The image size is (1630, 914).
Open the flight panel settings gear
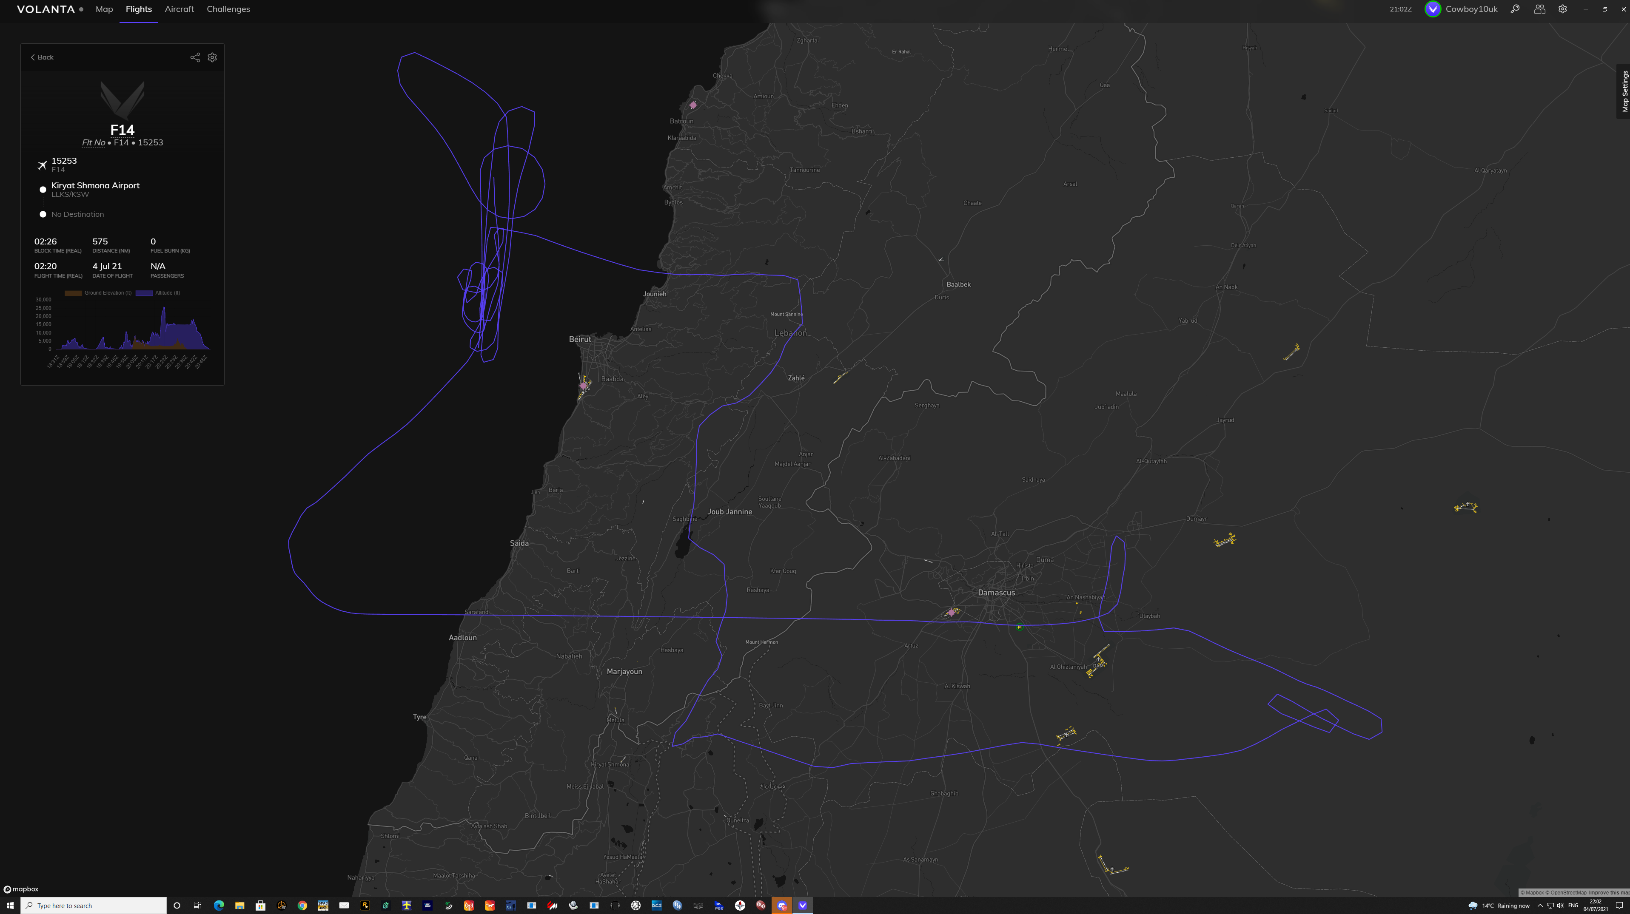click(x=213, y=57)
